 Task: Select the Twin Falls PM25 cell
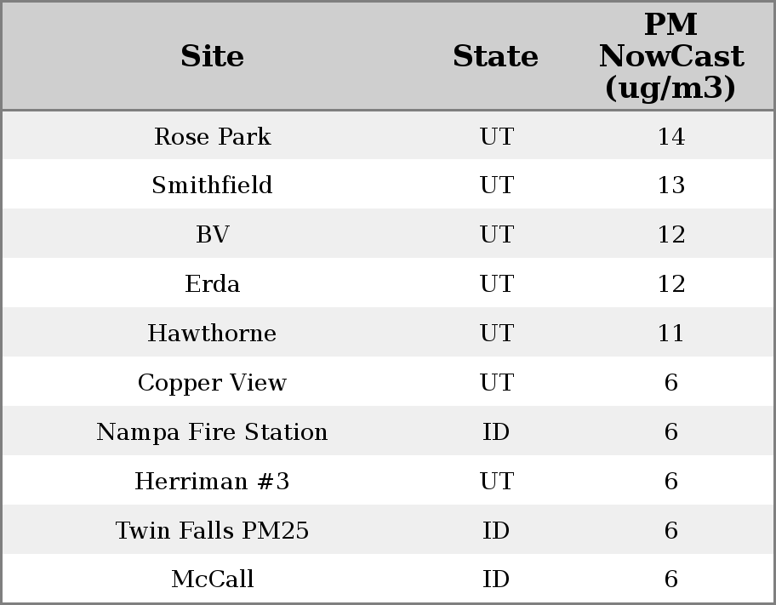point(212,531)
